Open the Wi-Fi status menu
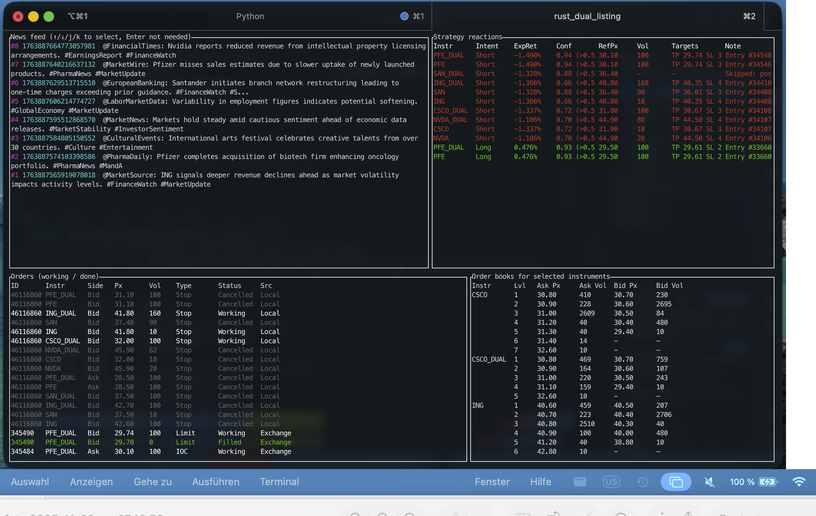Viewport: 816px width, 516px height. click(799, 482)
